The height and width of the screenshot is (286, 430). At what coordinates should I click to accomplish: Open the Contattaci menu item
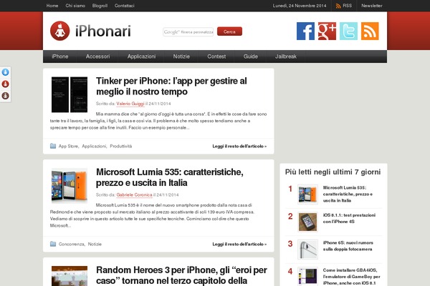pos(125,6)
